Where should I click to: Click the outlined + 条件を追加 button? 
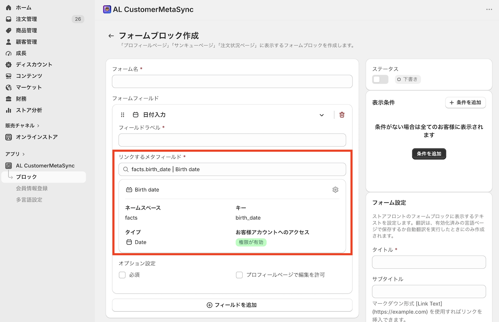tap(465, 102)
